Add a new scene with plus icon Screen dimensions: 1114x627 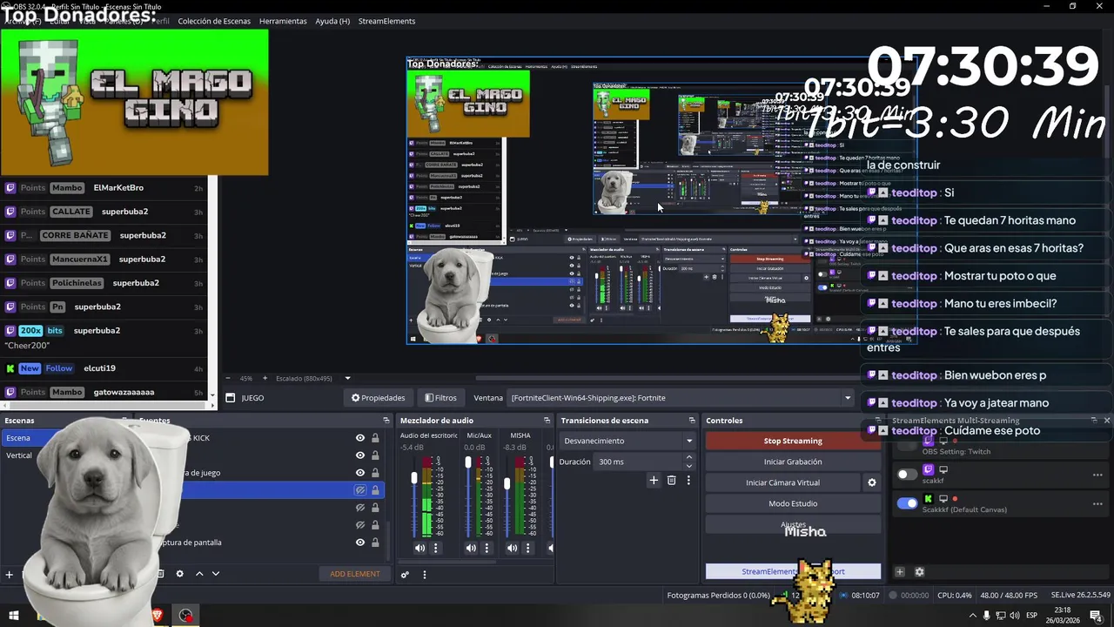point(10,574)
